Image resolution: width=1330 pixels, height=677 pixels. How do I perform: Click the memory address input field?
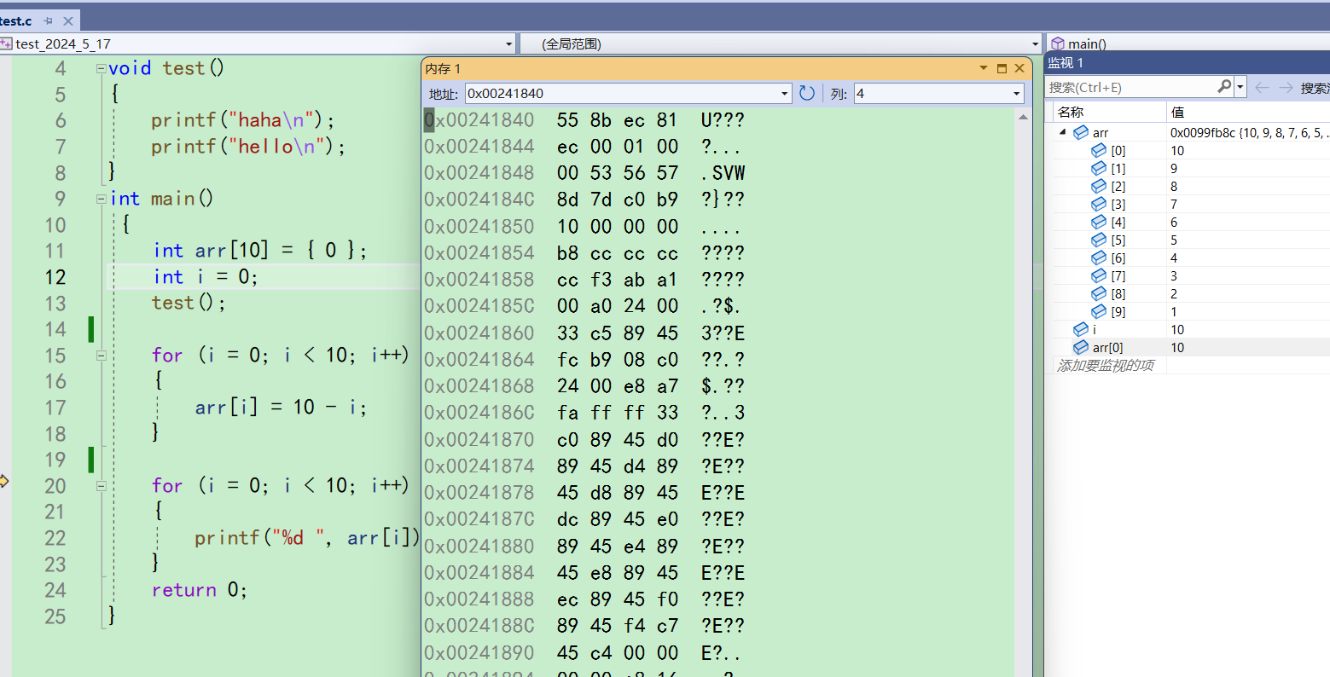[x=622, y=94]
